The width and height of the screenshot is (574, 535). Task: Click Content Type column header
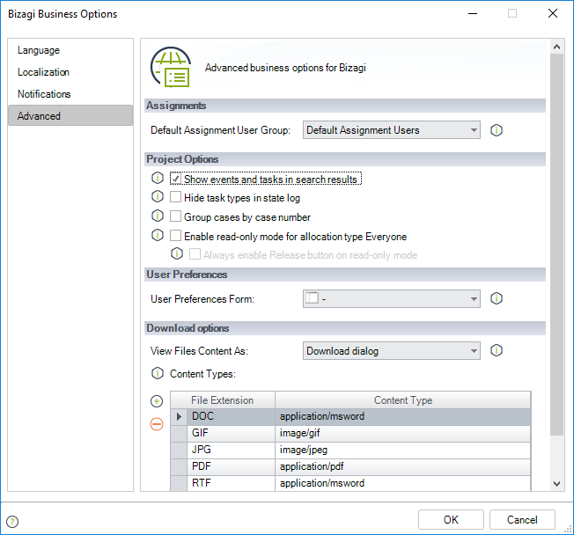click(403, 400)
